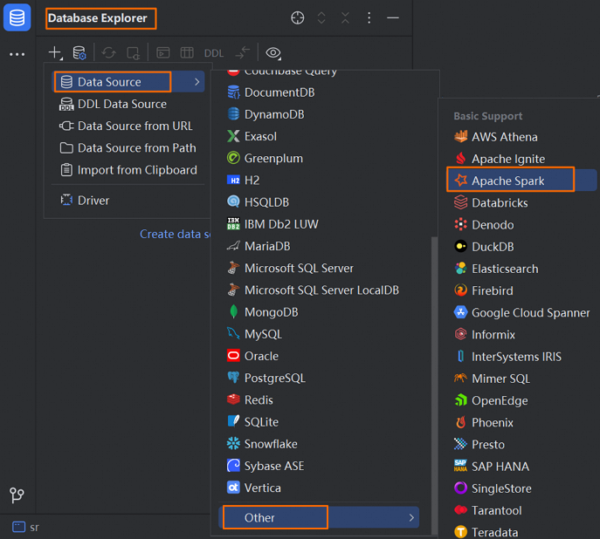600x539 pixels.
Task: Select InterSystems IRIS
Action: [521, 357]
